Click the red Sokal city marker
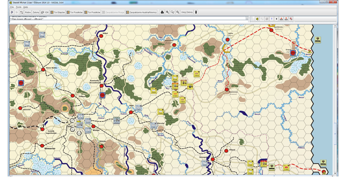Screen dimensions: 352x193 [x=101, y=36]
